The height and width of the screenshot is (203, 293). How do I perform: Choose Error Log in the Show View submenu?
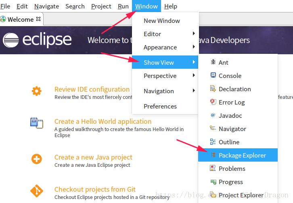pos(238,102)
